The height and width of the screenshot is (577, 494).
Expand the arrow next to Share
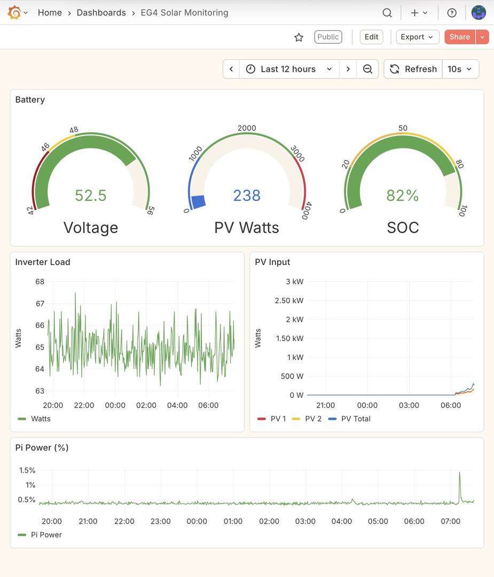coord(482,37)
